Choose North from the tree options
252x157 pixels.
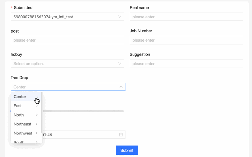(19, 115)
